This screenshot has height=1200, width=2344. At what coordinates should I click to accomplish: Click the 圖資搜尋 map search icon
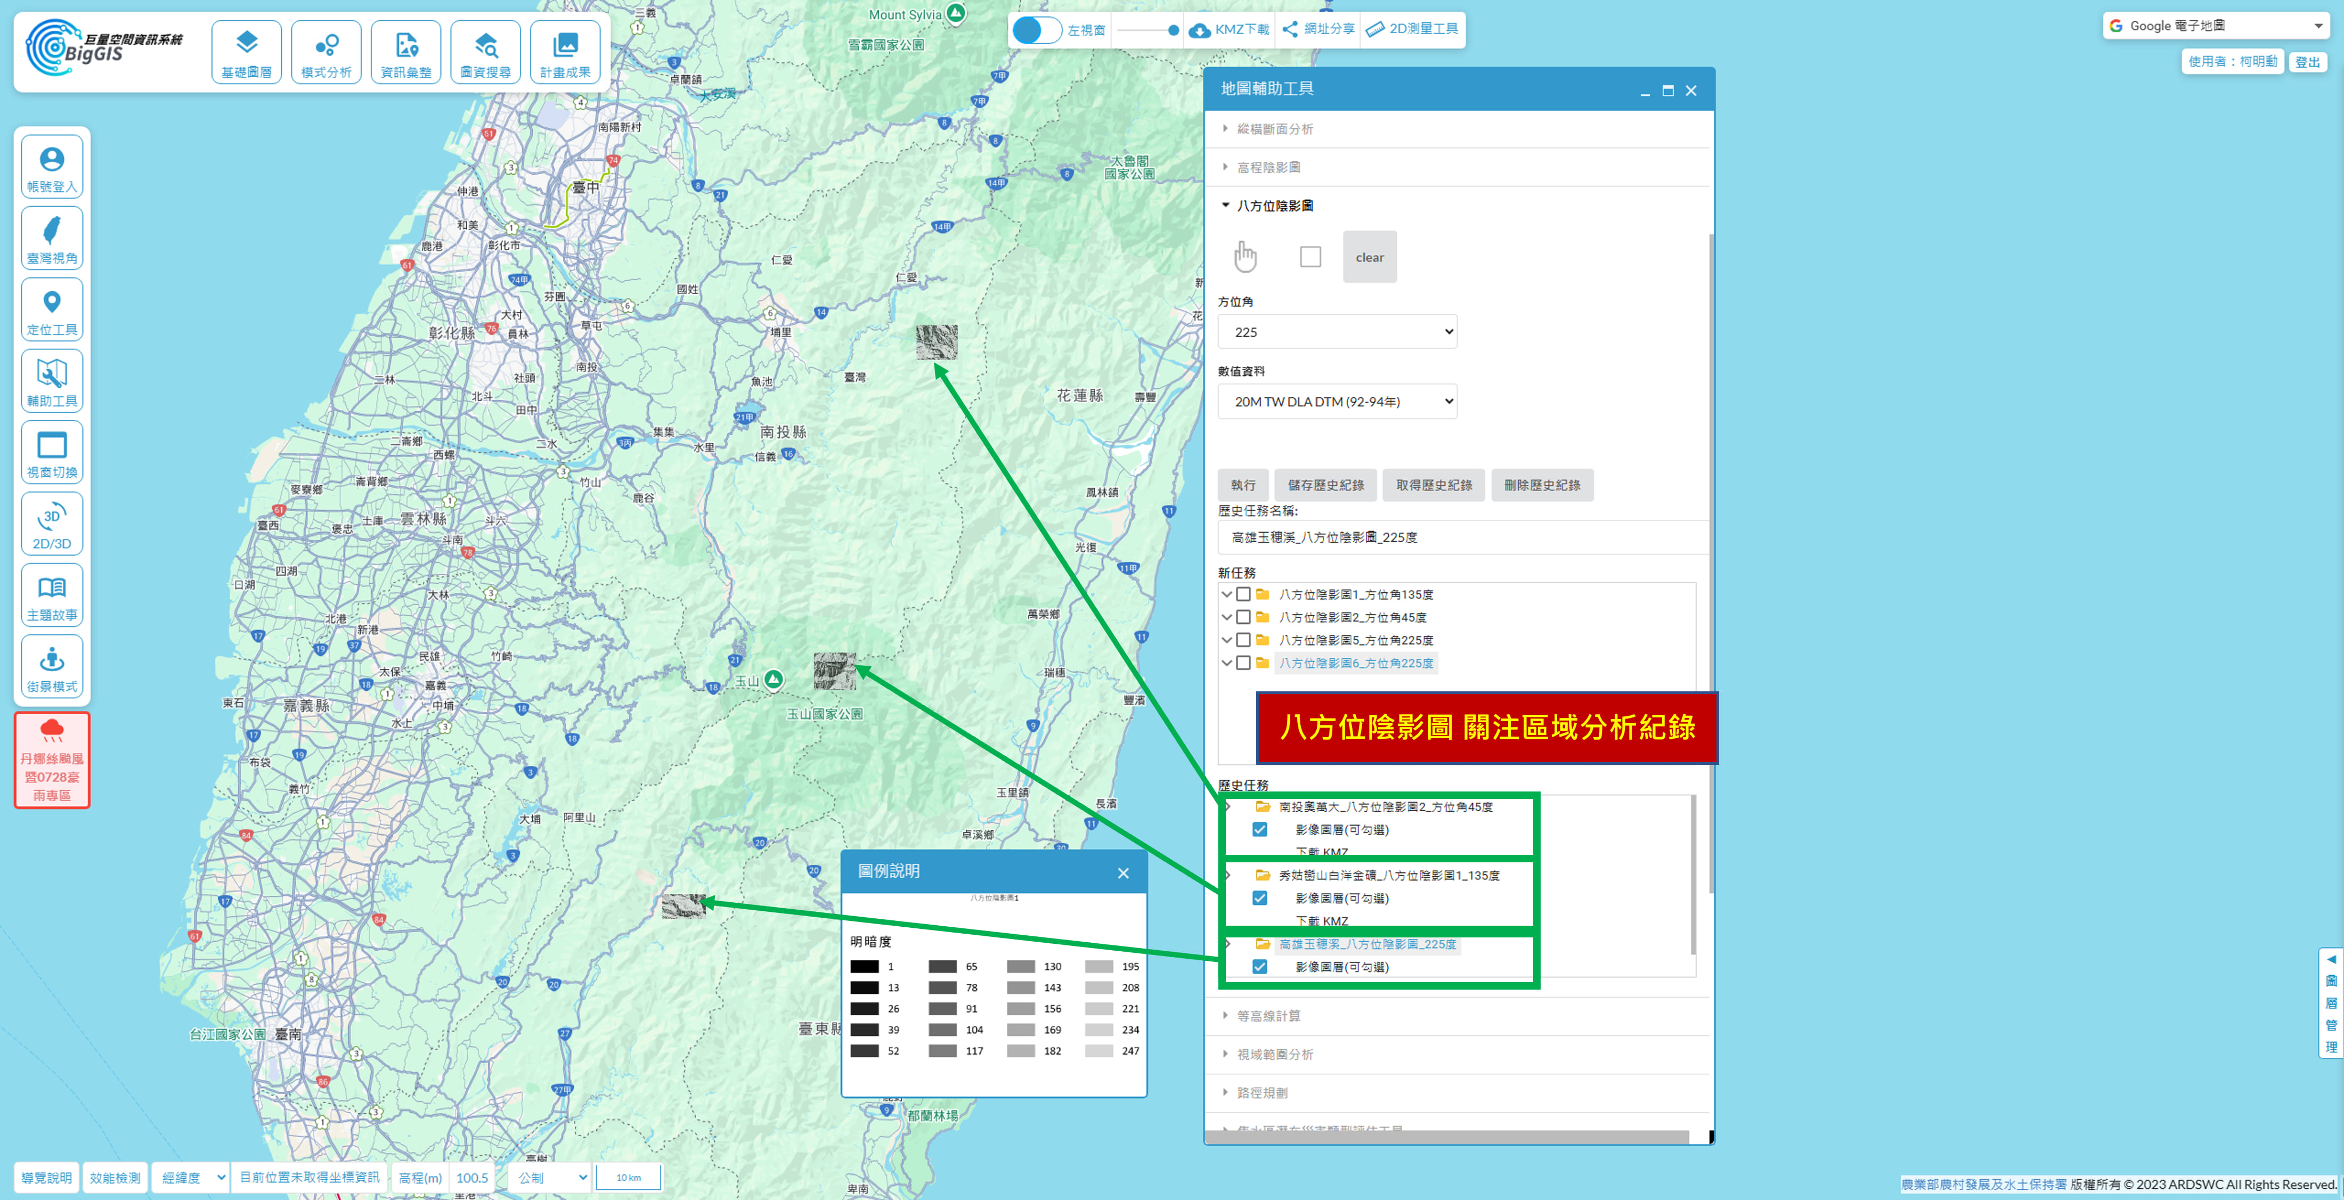(x=485, y=53)
